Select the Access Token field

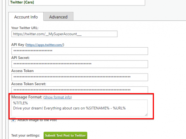pos(80,77)
